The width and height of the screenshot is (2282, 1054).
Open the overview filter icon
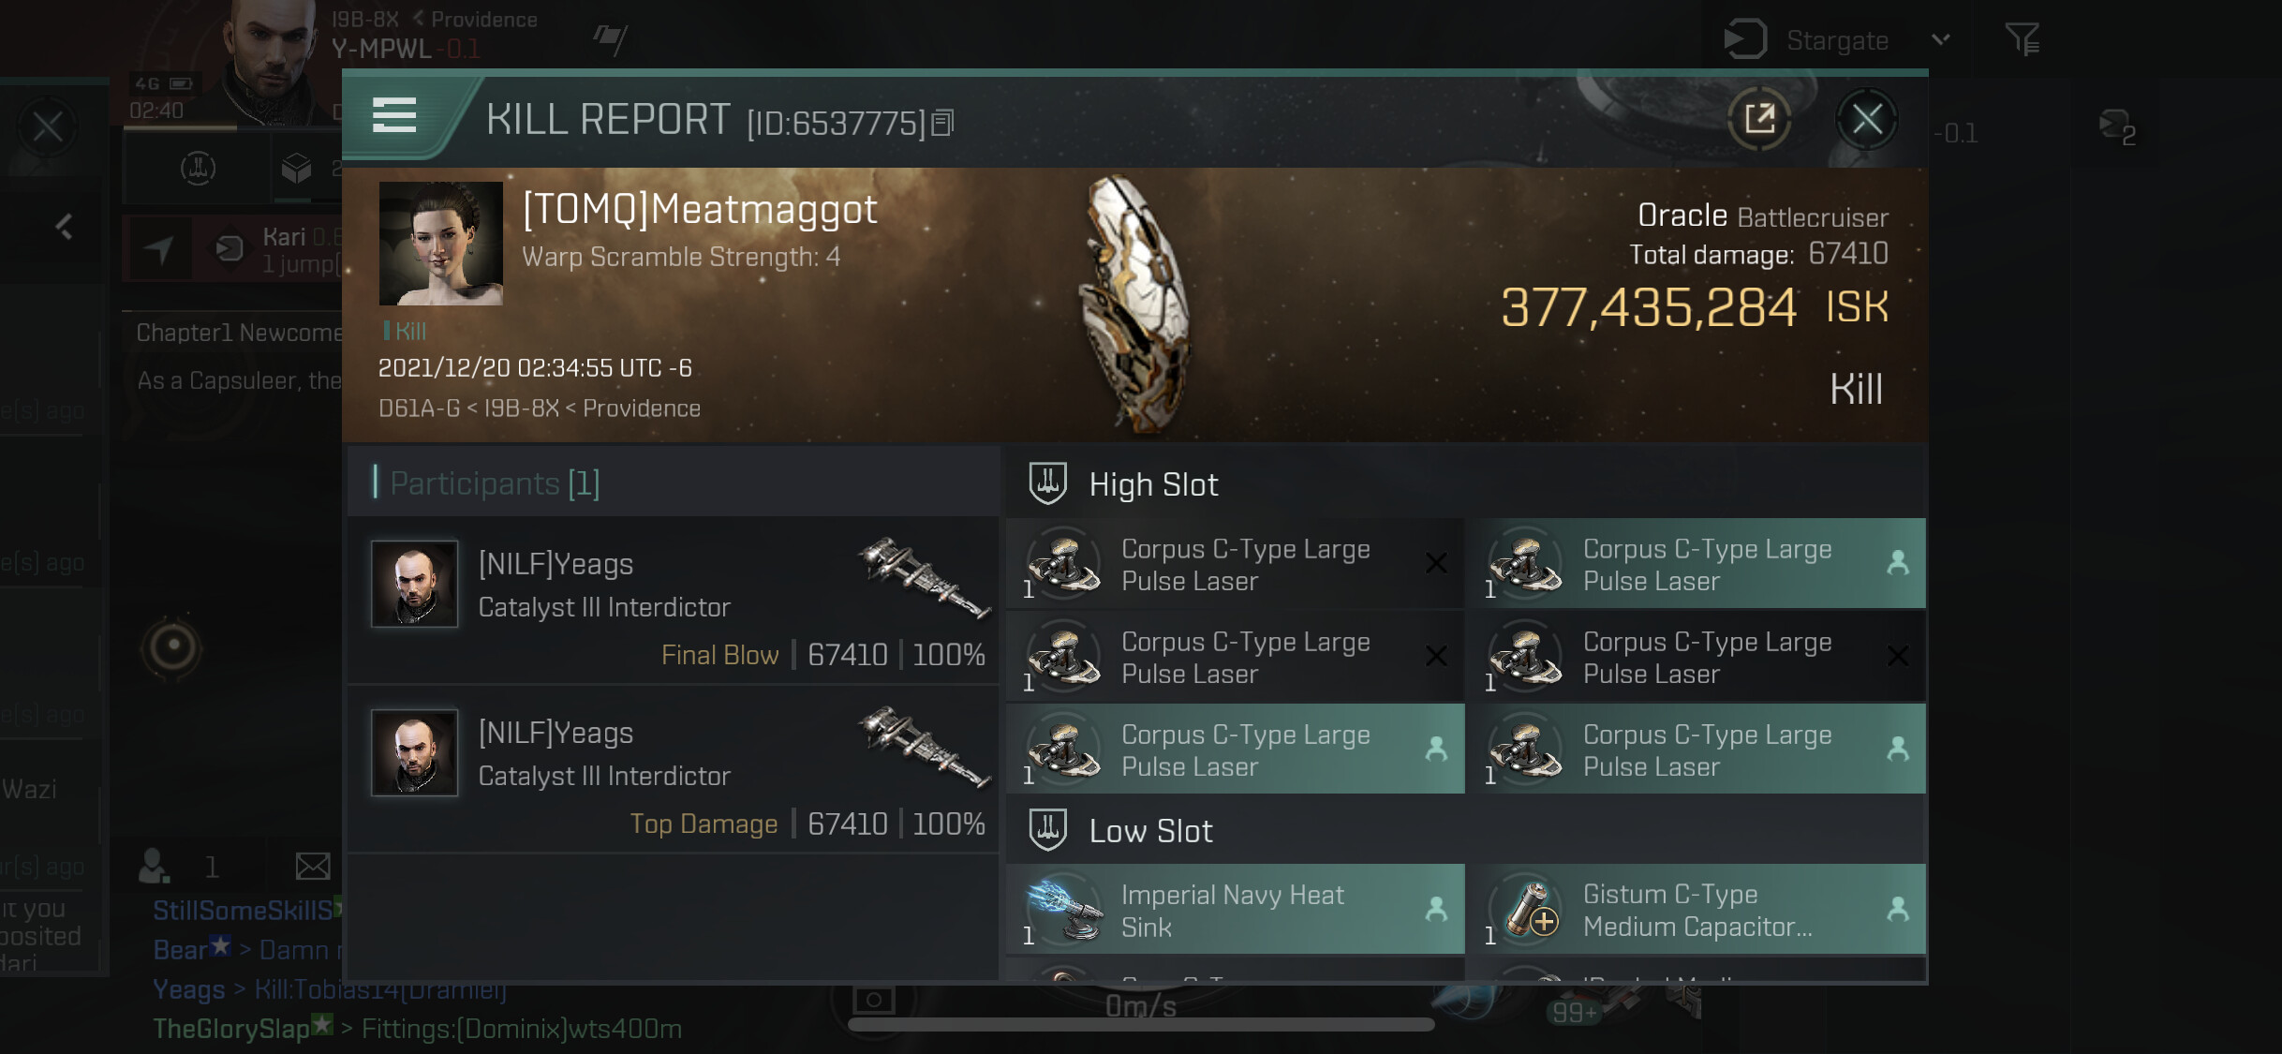point(2023,38)
